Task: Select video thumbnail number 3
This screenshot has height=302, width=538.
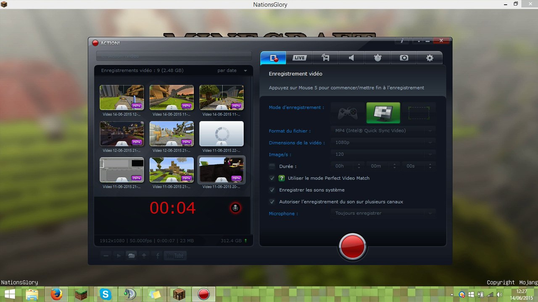Action: click(x=222, y=97)
